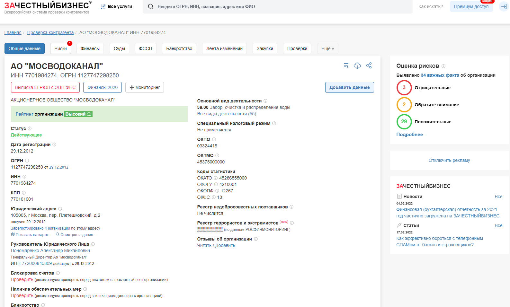The height and width of the screenshot is (307, 510).
Task: Open the Как искать? help link
Action: 431,6
